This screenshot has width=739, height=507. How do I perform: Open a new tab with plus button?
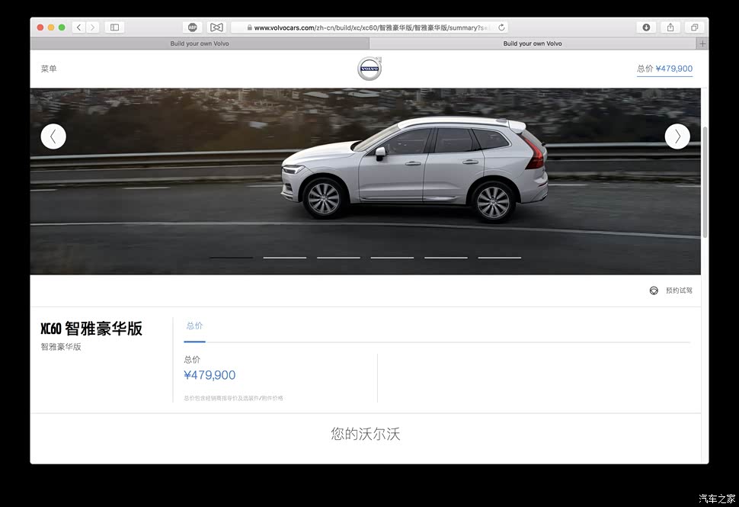click(x=702, y=43)
